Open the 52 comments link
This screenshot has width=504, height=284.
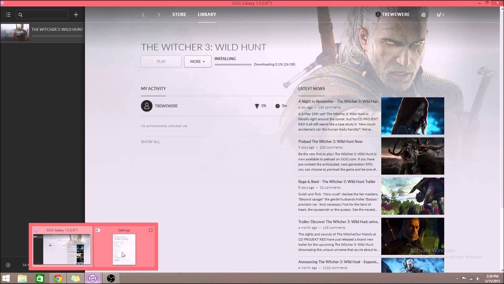tap(330, 188)
